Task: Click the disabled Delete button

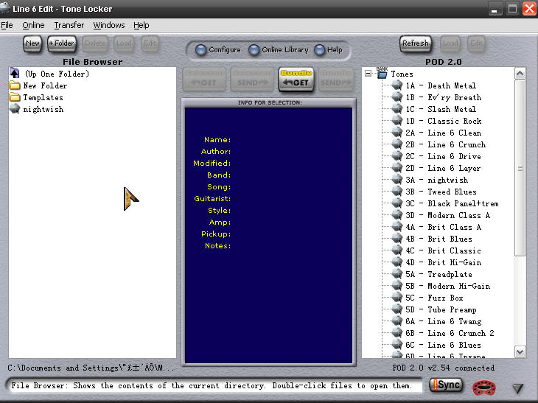Action: coord(95,43)
